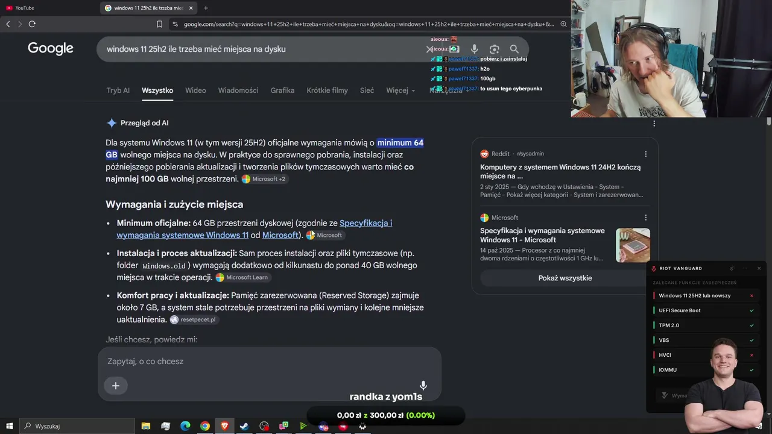The image size is (772, 434).
Task: Open Steam from the taskbar
Action: (x=244, y=426)
